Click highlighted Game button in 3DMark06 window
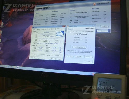Viewport: 129px width, 99px height. (103, 31)
